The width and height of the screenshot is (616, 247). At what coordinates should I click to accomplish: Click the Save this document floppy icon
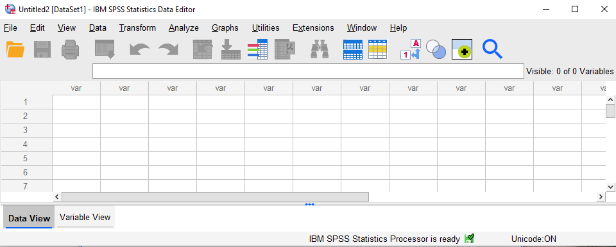pos(42,49)
